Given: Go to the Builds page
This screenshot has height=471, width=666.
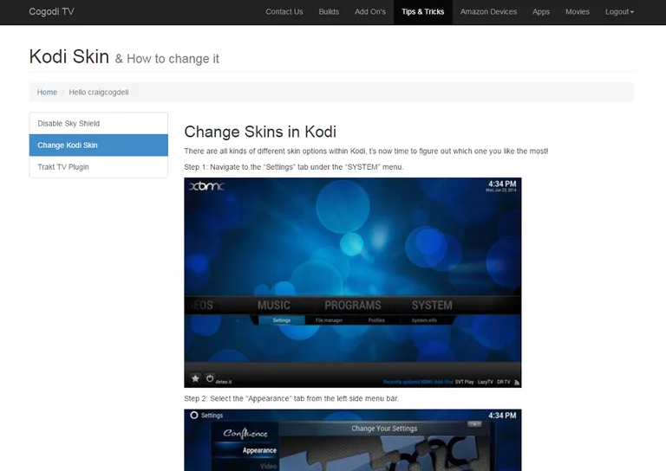Looking at the screenshot, I should click(x=329, y=12).
